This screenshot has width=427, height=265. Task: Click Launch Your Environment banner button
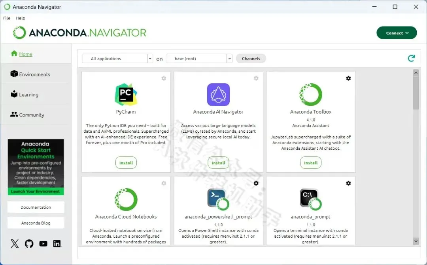36,191
